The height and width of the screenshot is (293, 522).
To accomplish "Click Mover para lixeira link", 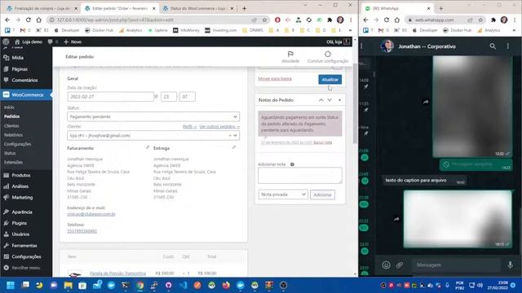I will [275, 79].
